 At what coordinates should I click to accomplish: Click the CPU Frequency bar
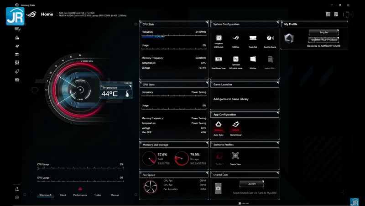pos(174,36)
